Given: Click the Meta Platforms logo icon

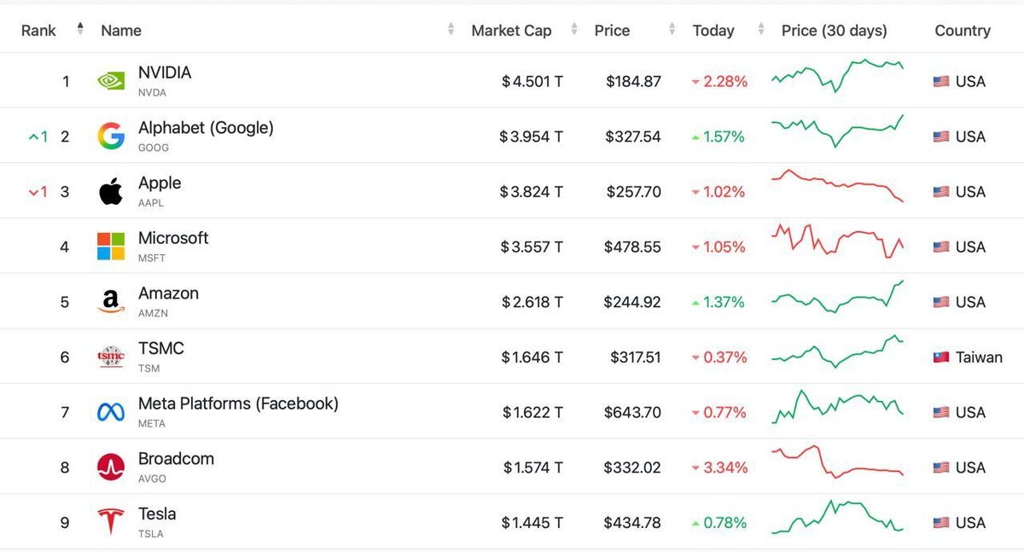Looking at the screenshot, I should pos(111,412).
